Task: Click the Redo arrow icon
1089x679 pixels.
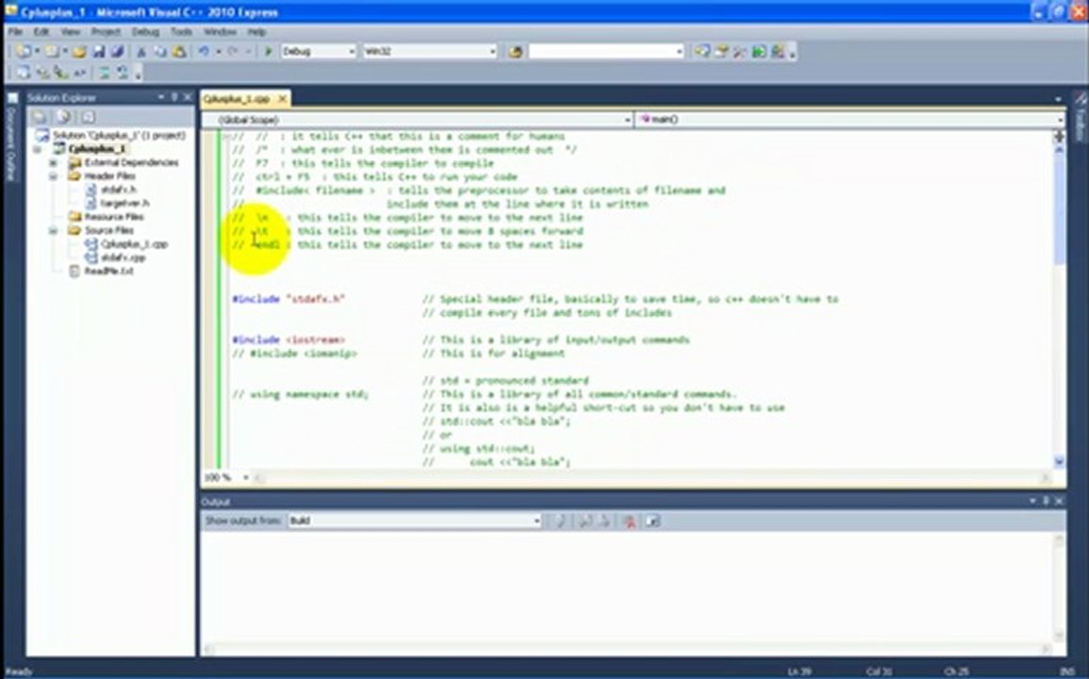Action: pos(233,52)
